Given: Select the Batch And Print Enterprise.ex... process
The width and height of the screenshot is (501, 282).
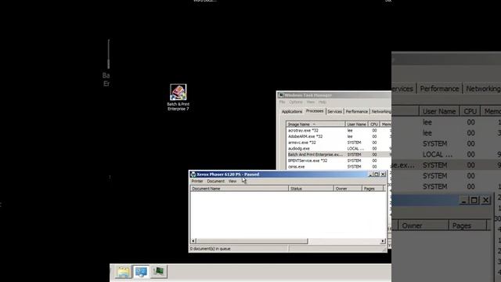Looking at the screenshot, I should (x=339, y=154).
